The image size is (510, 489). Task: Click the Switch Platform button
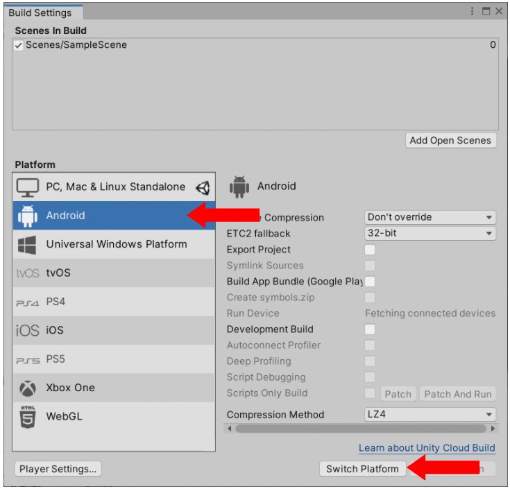tap(363, 469)
